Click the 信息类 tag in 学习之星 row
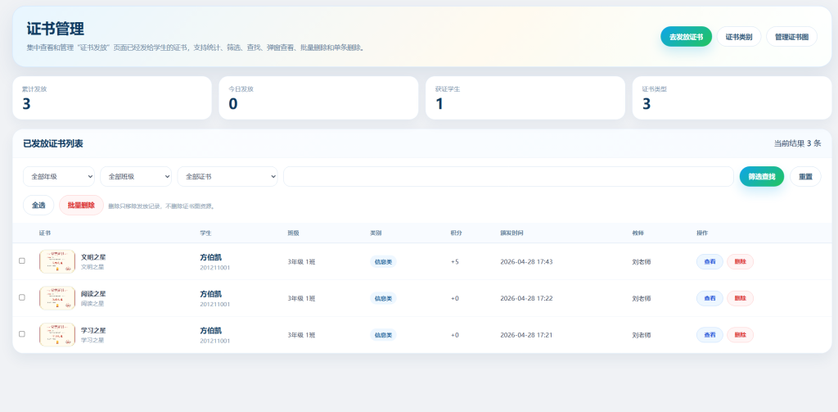 point(383,334)
